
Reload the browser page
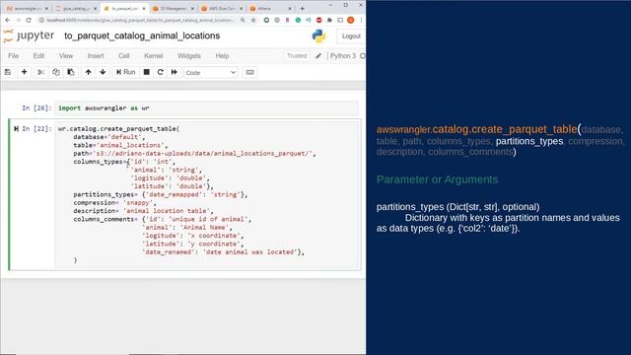[x=29, y=20]
